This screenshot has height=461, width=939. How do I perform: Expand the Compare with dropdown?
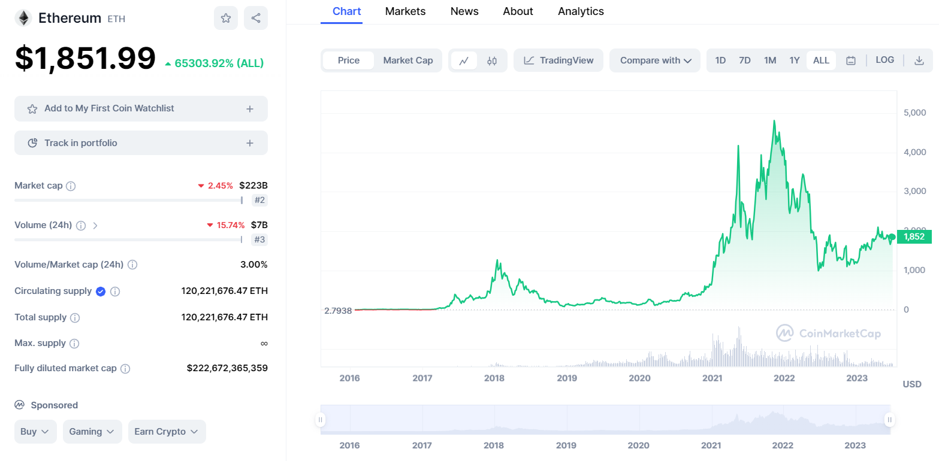[655, 60]
